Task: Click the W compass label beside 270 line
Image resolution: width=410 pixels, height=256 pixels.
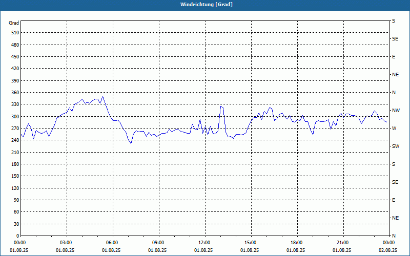Action: [x=394, y=129]
